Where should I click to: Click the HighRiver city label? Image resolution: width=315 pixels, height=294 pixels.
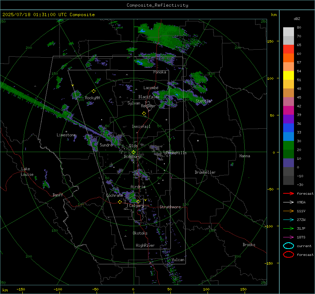145,245
